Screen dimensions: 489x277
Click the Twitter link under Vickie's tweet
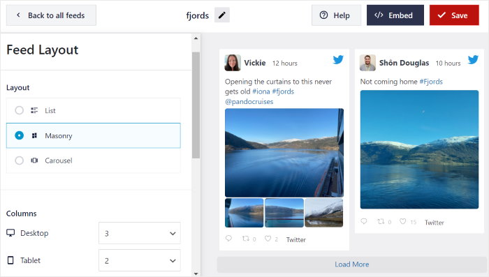point(296,239)
